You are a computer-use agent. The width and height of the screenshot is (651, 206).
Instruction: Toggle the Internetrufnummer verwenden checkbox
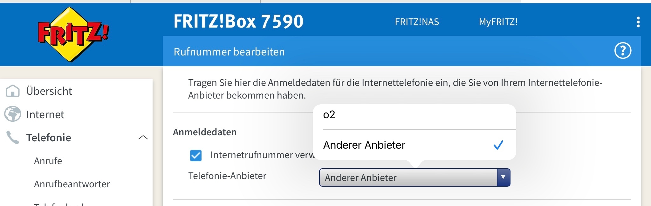pos(195,155)
